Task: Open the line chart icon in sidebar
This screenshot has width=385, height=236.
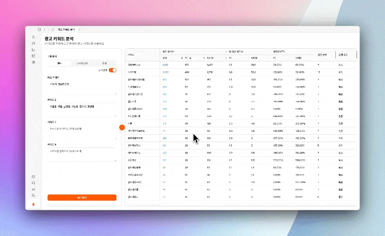Action: [33, 50]
